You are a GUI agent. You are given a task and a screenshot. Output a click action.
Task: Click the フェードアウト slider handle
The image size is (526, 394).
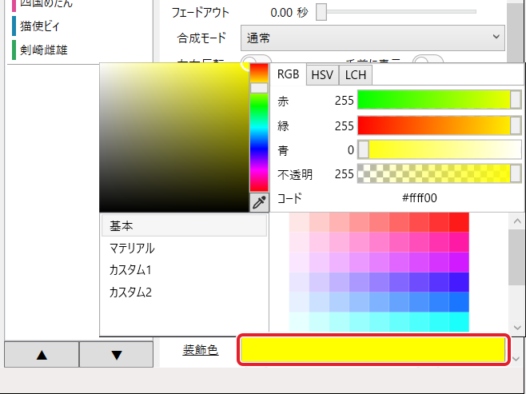click(x=321, y=12)
